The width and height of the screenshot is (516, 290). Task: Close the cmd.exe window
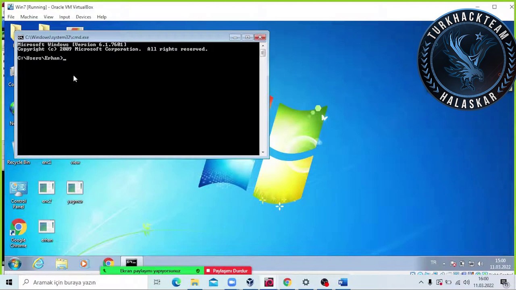tap(260, 37)
